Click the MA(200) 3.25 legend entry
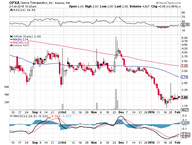 click(20, 42)
